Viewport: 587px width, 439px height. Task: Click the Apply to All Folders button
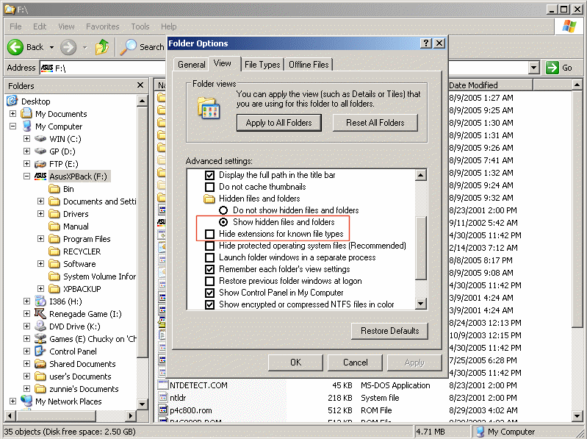pos(279,123)
